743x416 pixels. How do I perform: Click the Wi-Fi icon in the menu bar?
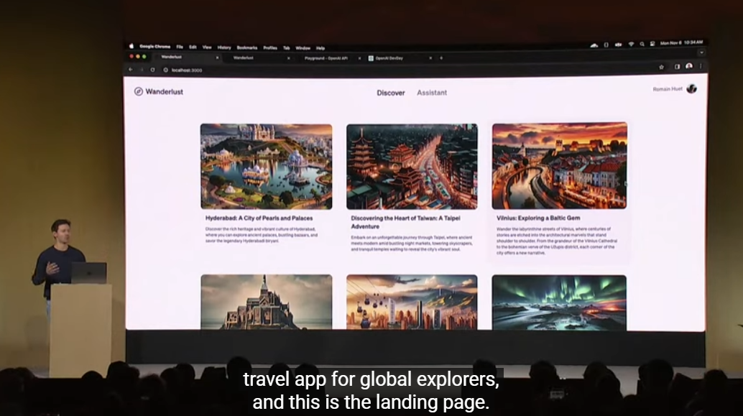(x=631, y=44)
